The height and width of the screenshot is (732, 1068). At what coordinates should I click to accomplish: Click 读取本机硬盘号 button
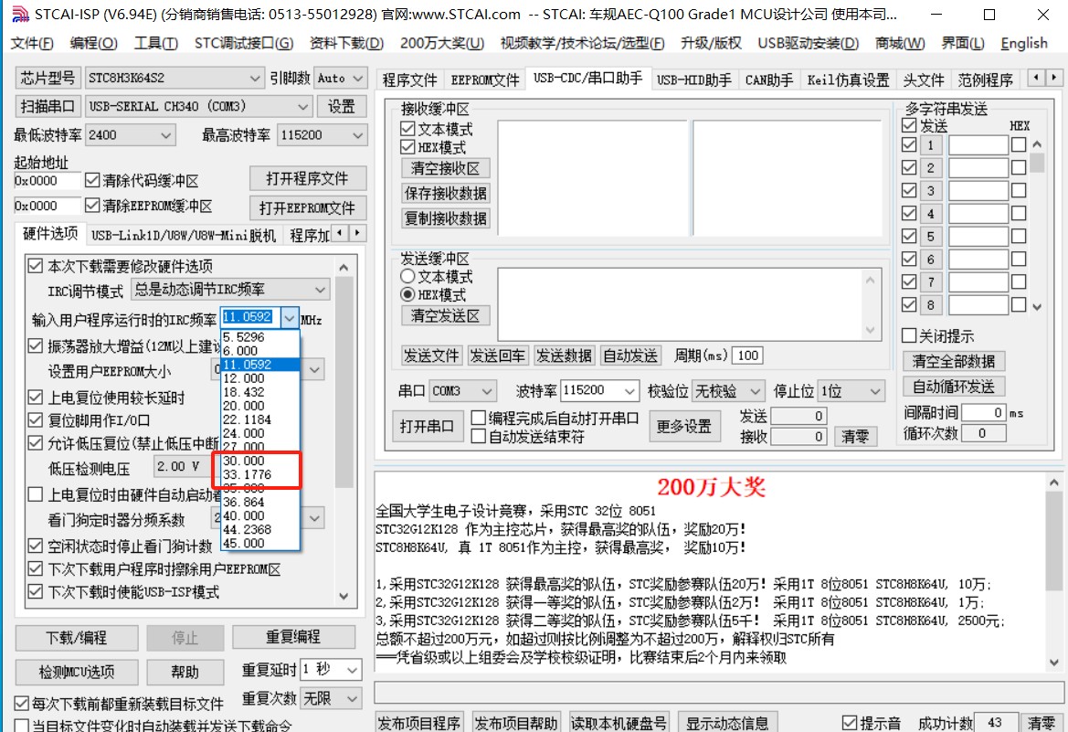pyautogui.click(x=619, y=723)
